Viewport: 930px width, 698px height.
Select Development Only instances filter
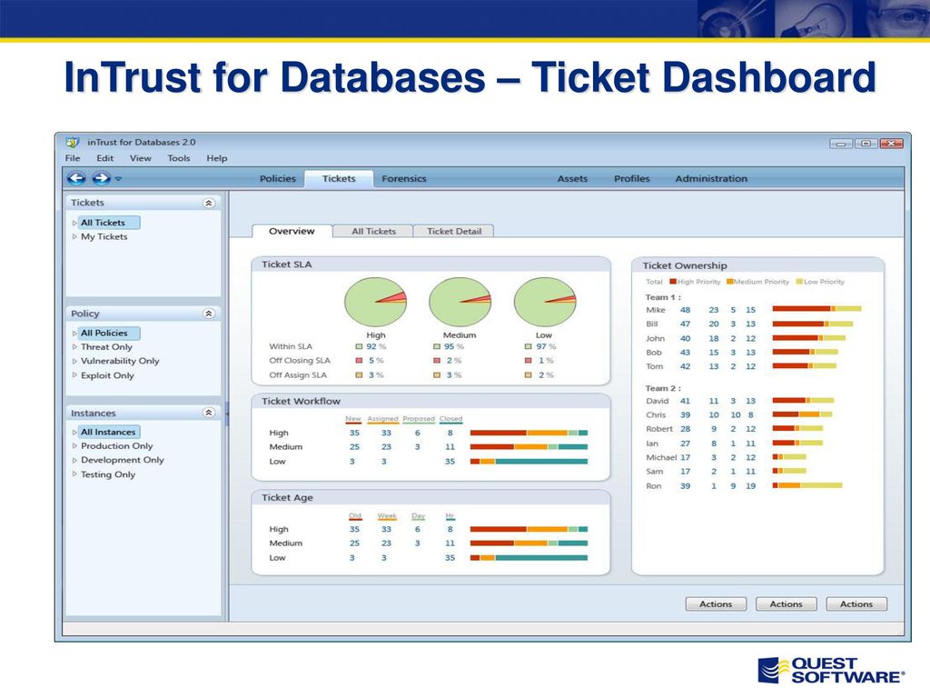tap(123, 460)
